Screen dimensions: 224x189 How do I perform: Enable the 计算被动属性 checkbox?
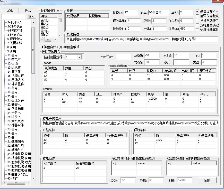coord(197,30)
